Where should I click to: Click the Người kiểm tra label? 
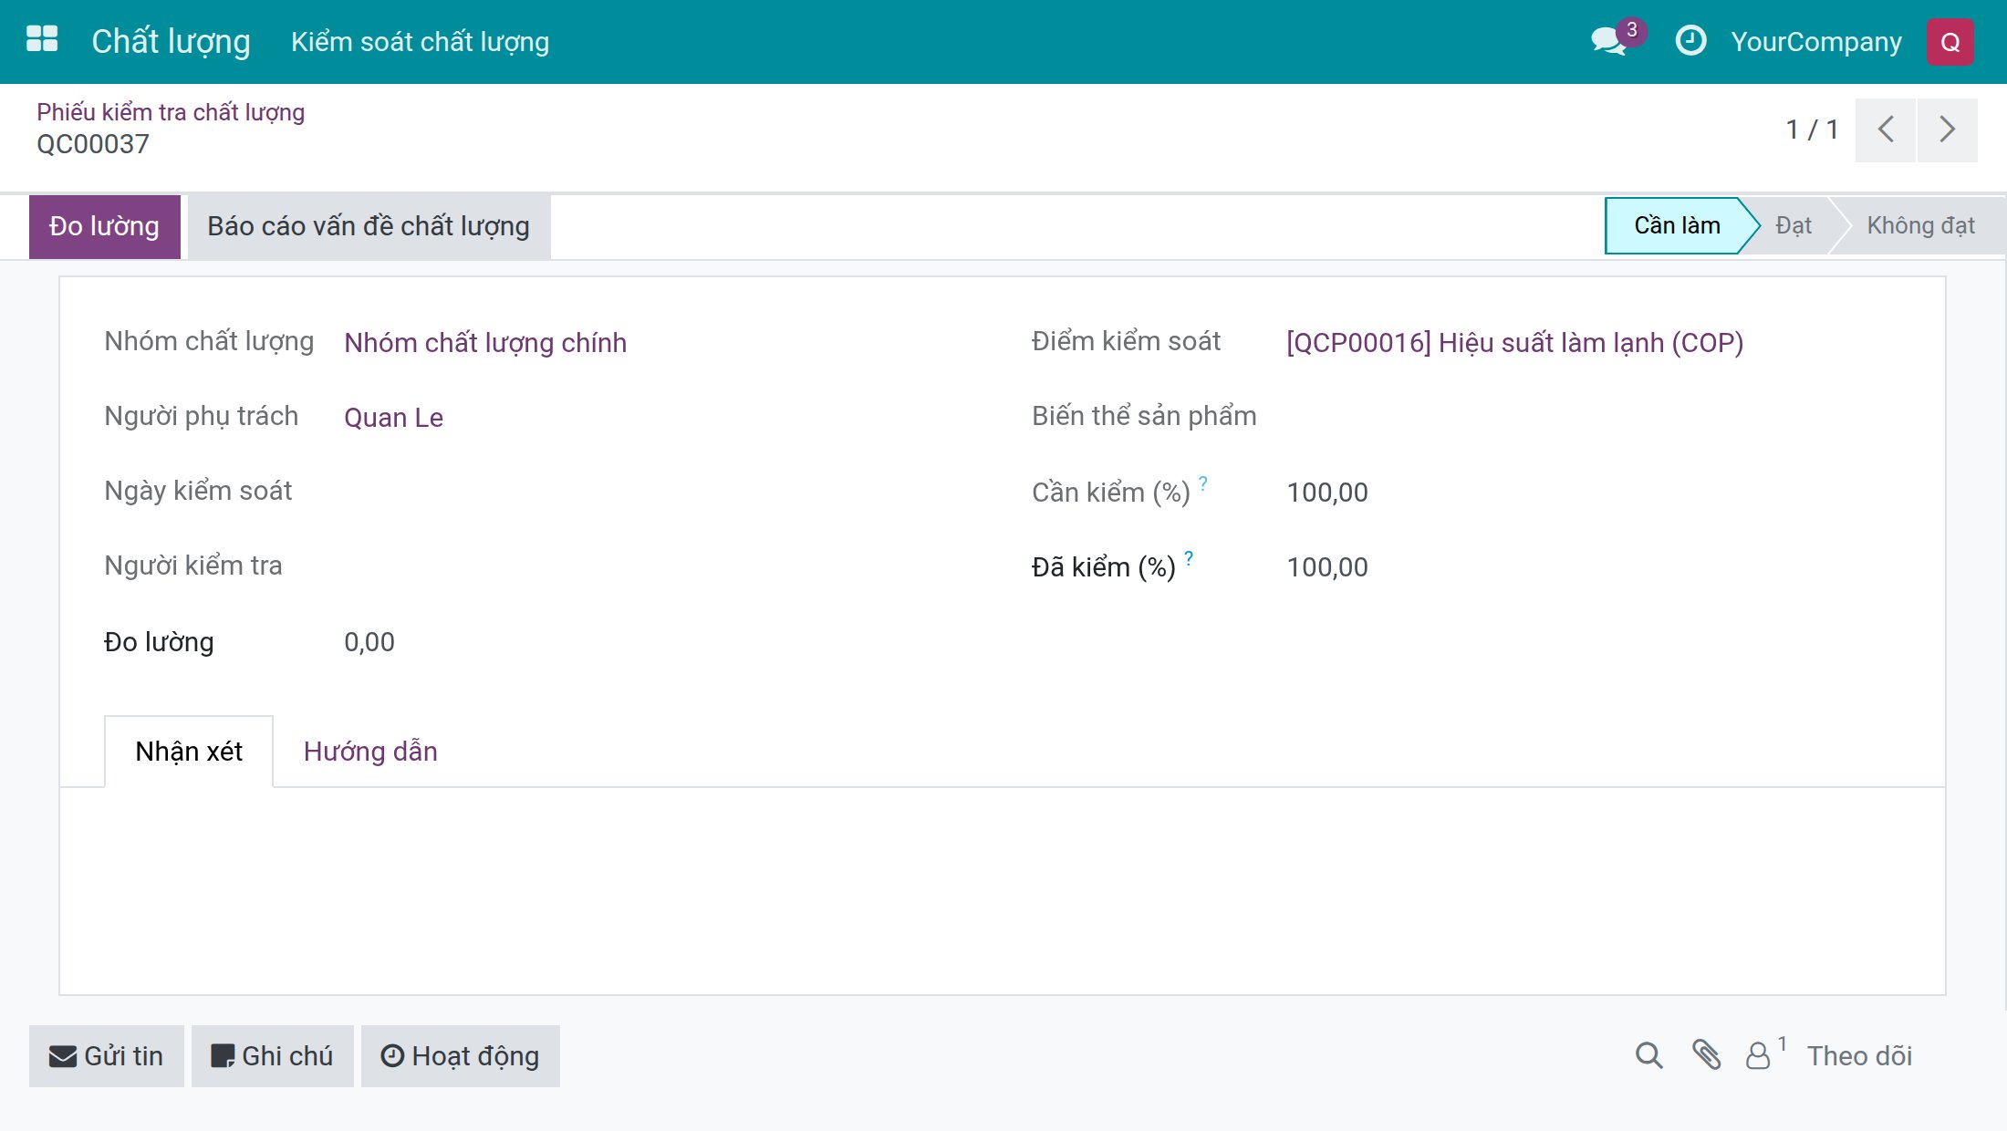click(x=192, y=565)
